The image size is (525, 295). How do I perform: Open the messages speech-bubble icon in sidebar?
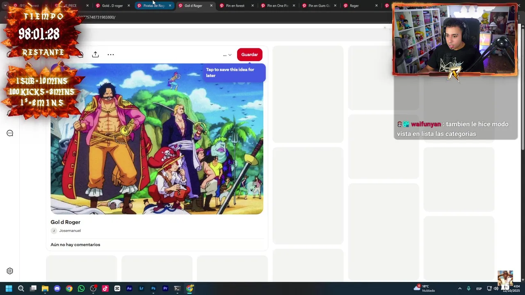pos(10,133)
